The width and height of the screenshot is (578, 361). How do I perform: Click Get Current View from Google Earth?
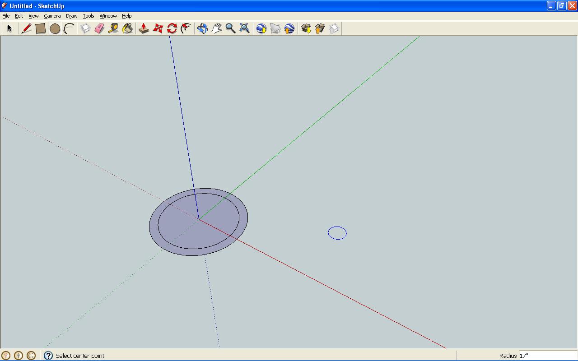pyautogui.click(x=261, y=28)
